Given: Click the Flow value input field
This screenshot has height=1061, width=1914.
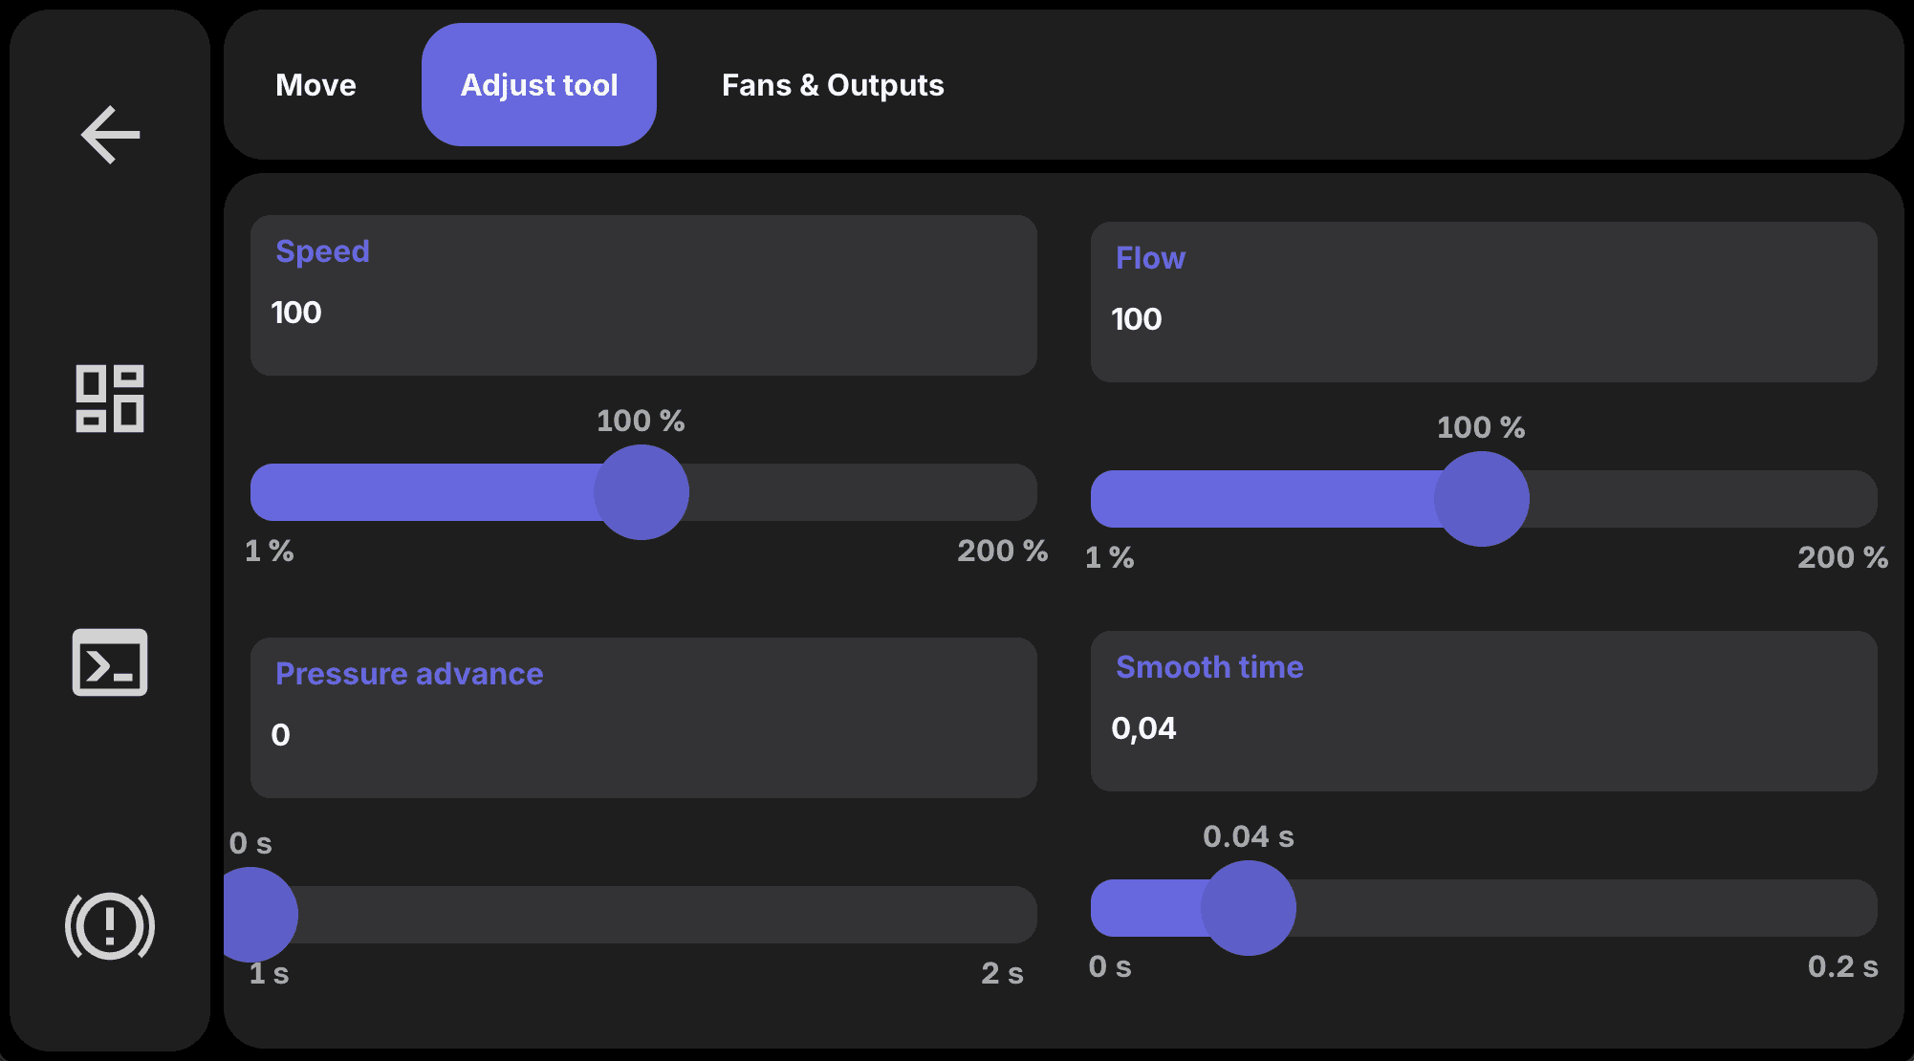Looking at the screenshot, I should (x=1484, y=302).
